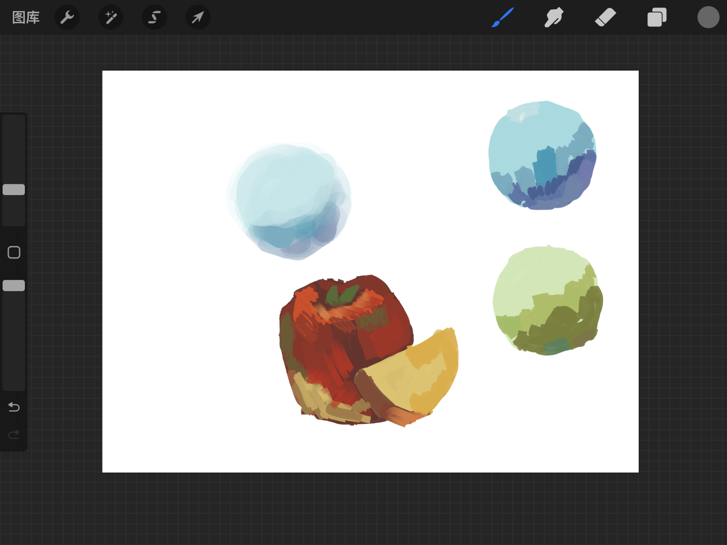Tap the square Modify button in the sidebar

point(14,252)
